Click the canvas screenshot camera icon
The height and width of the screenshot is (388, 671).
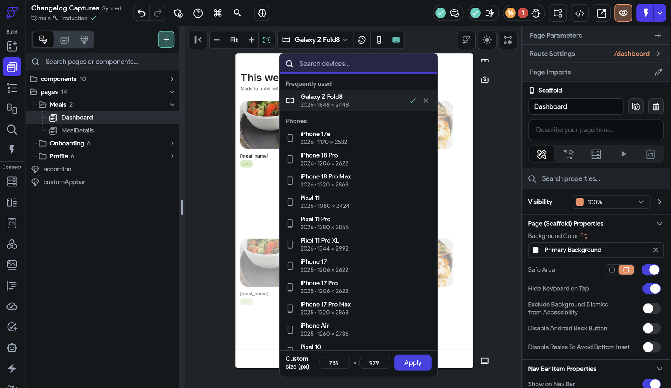[x=485, y=80]
